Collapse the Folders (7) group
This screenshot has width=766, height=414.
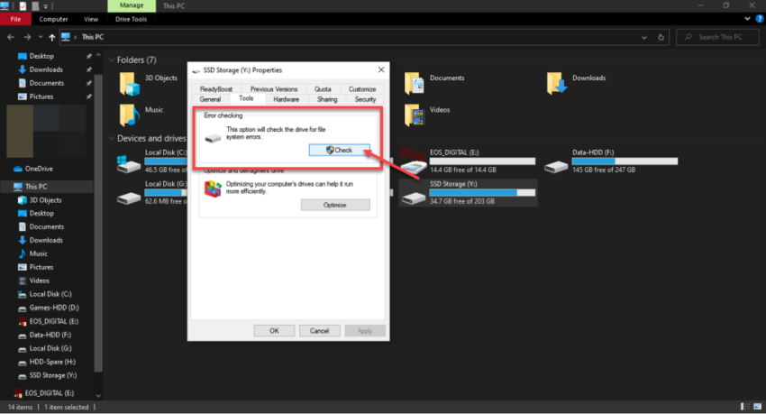tap(112, 60)
